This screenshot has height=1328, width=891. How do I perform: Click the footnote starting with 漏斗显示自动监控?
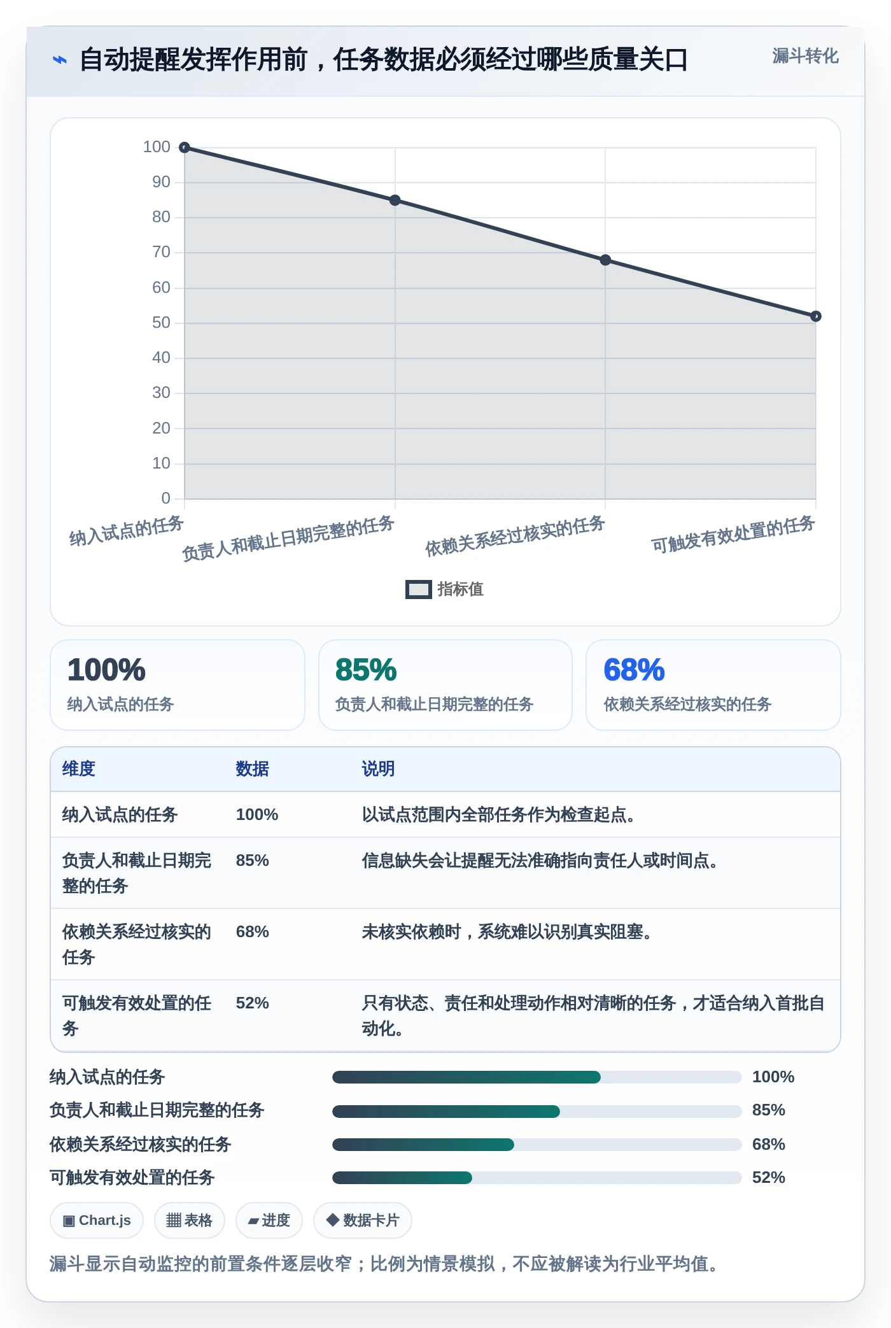coord(384,1264)
